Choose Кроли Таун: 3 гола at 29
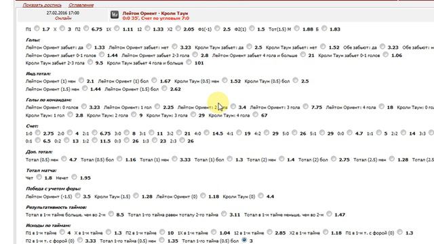This screenshot has height=244, width=434. click(193, 115)
